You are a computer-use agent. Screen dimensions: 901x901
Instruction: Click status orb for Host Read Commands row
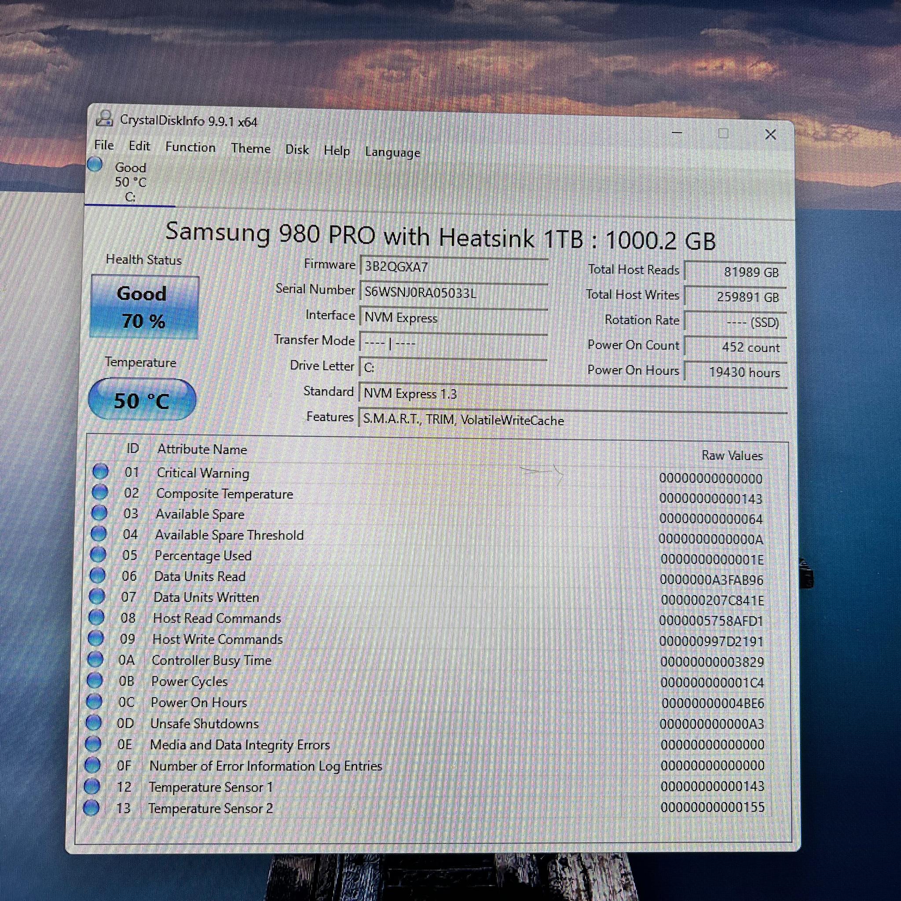click(96, 617)
